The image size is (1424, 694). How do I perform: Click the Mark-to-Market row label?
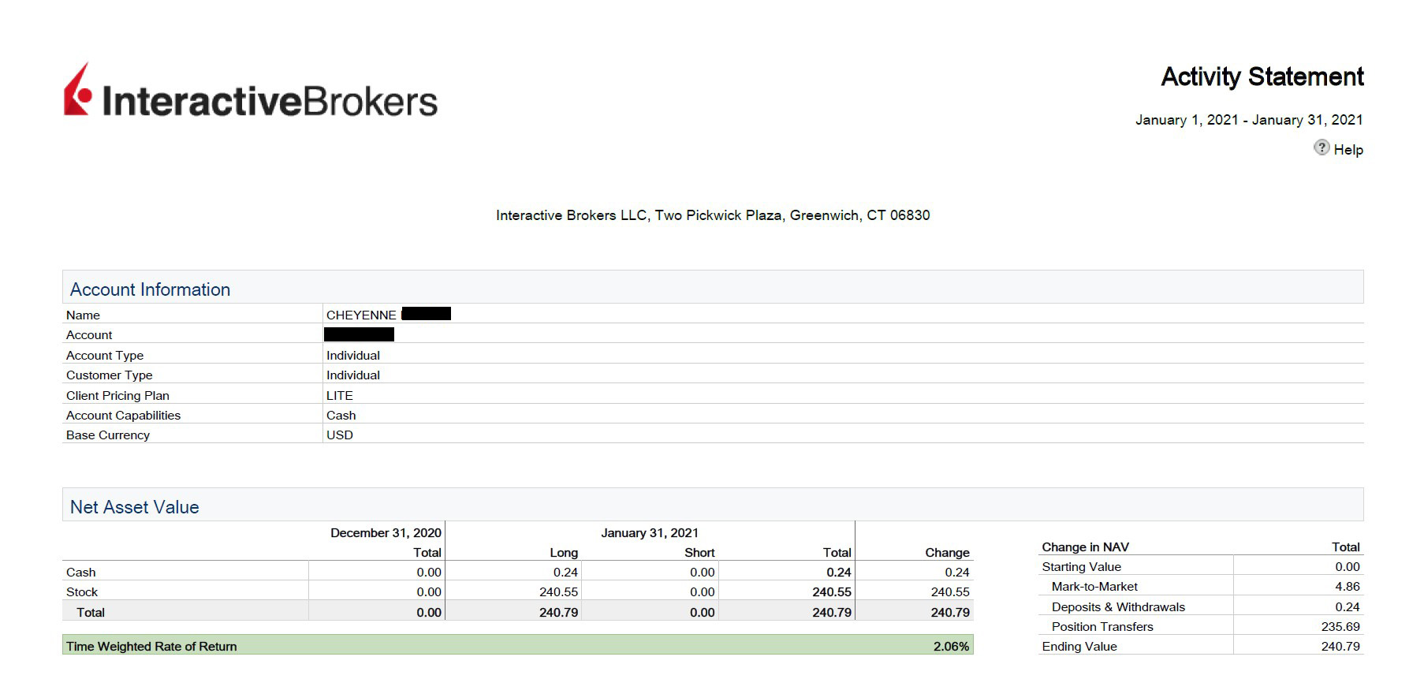pyautogui.click(x=1094, y=587)
